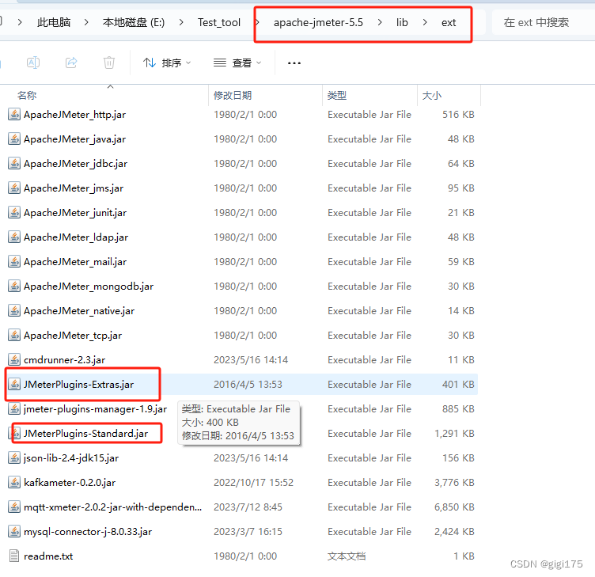
Task: Select the file name json-lib-2.4-jdk15.jar
Action: coord(71,458)
